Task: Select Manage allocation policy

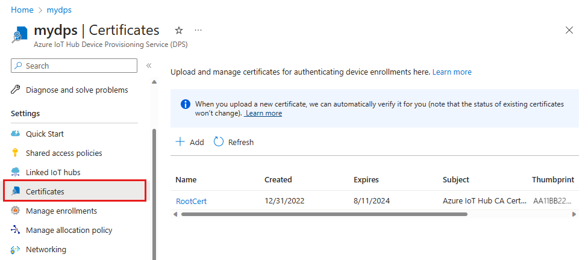Action: point(69,230)
